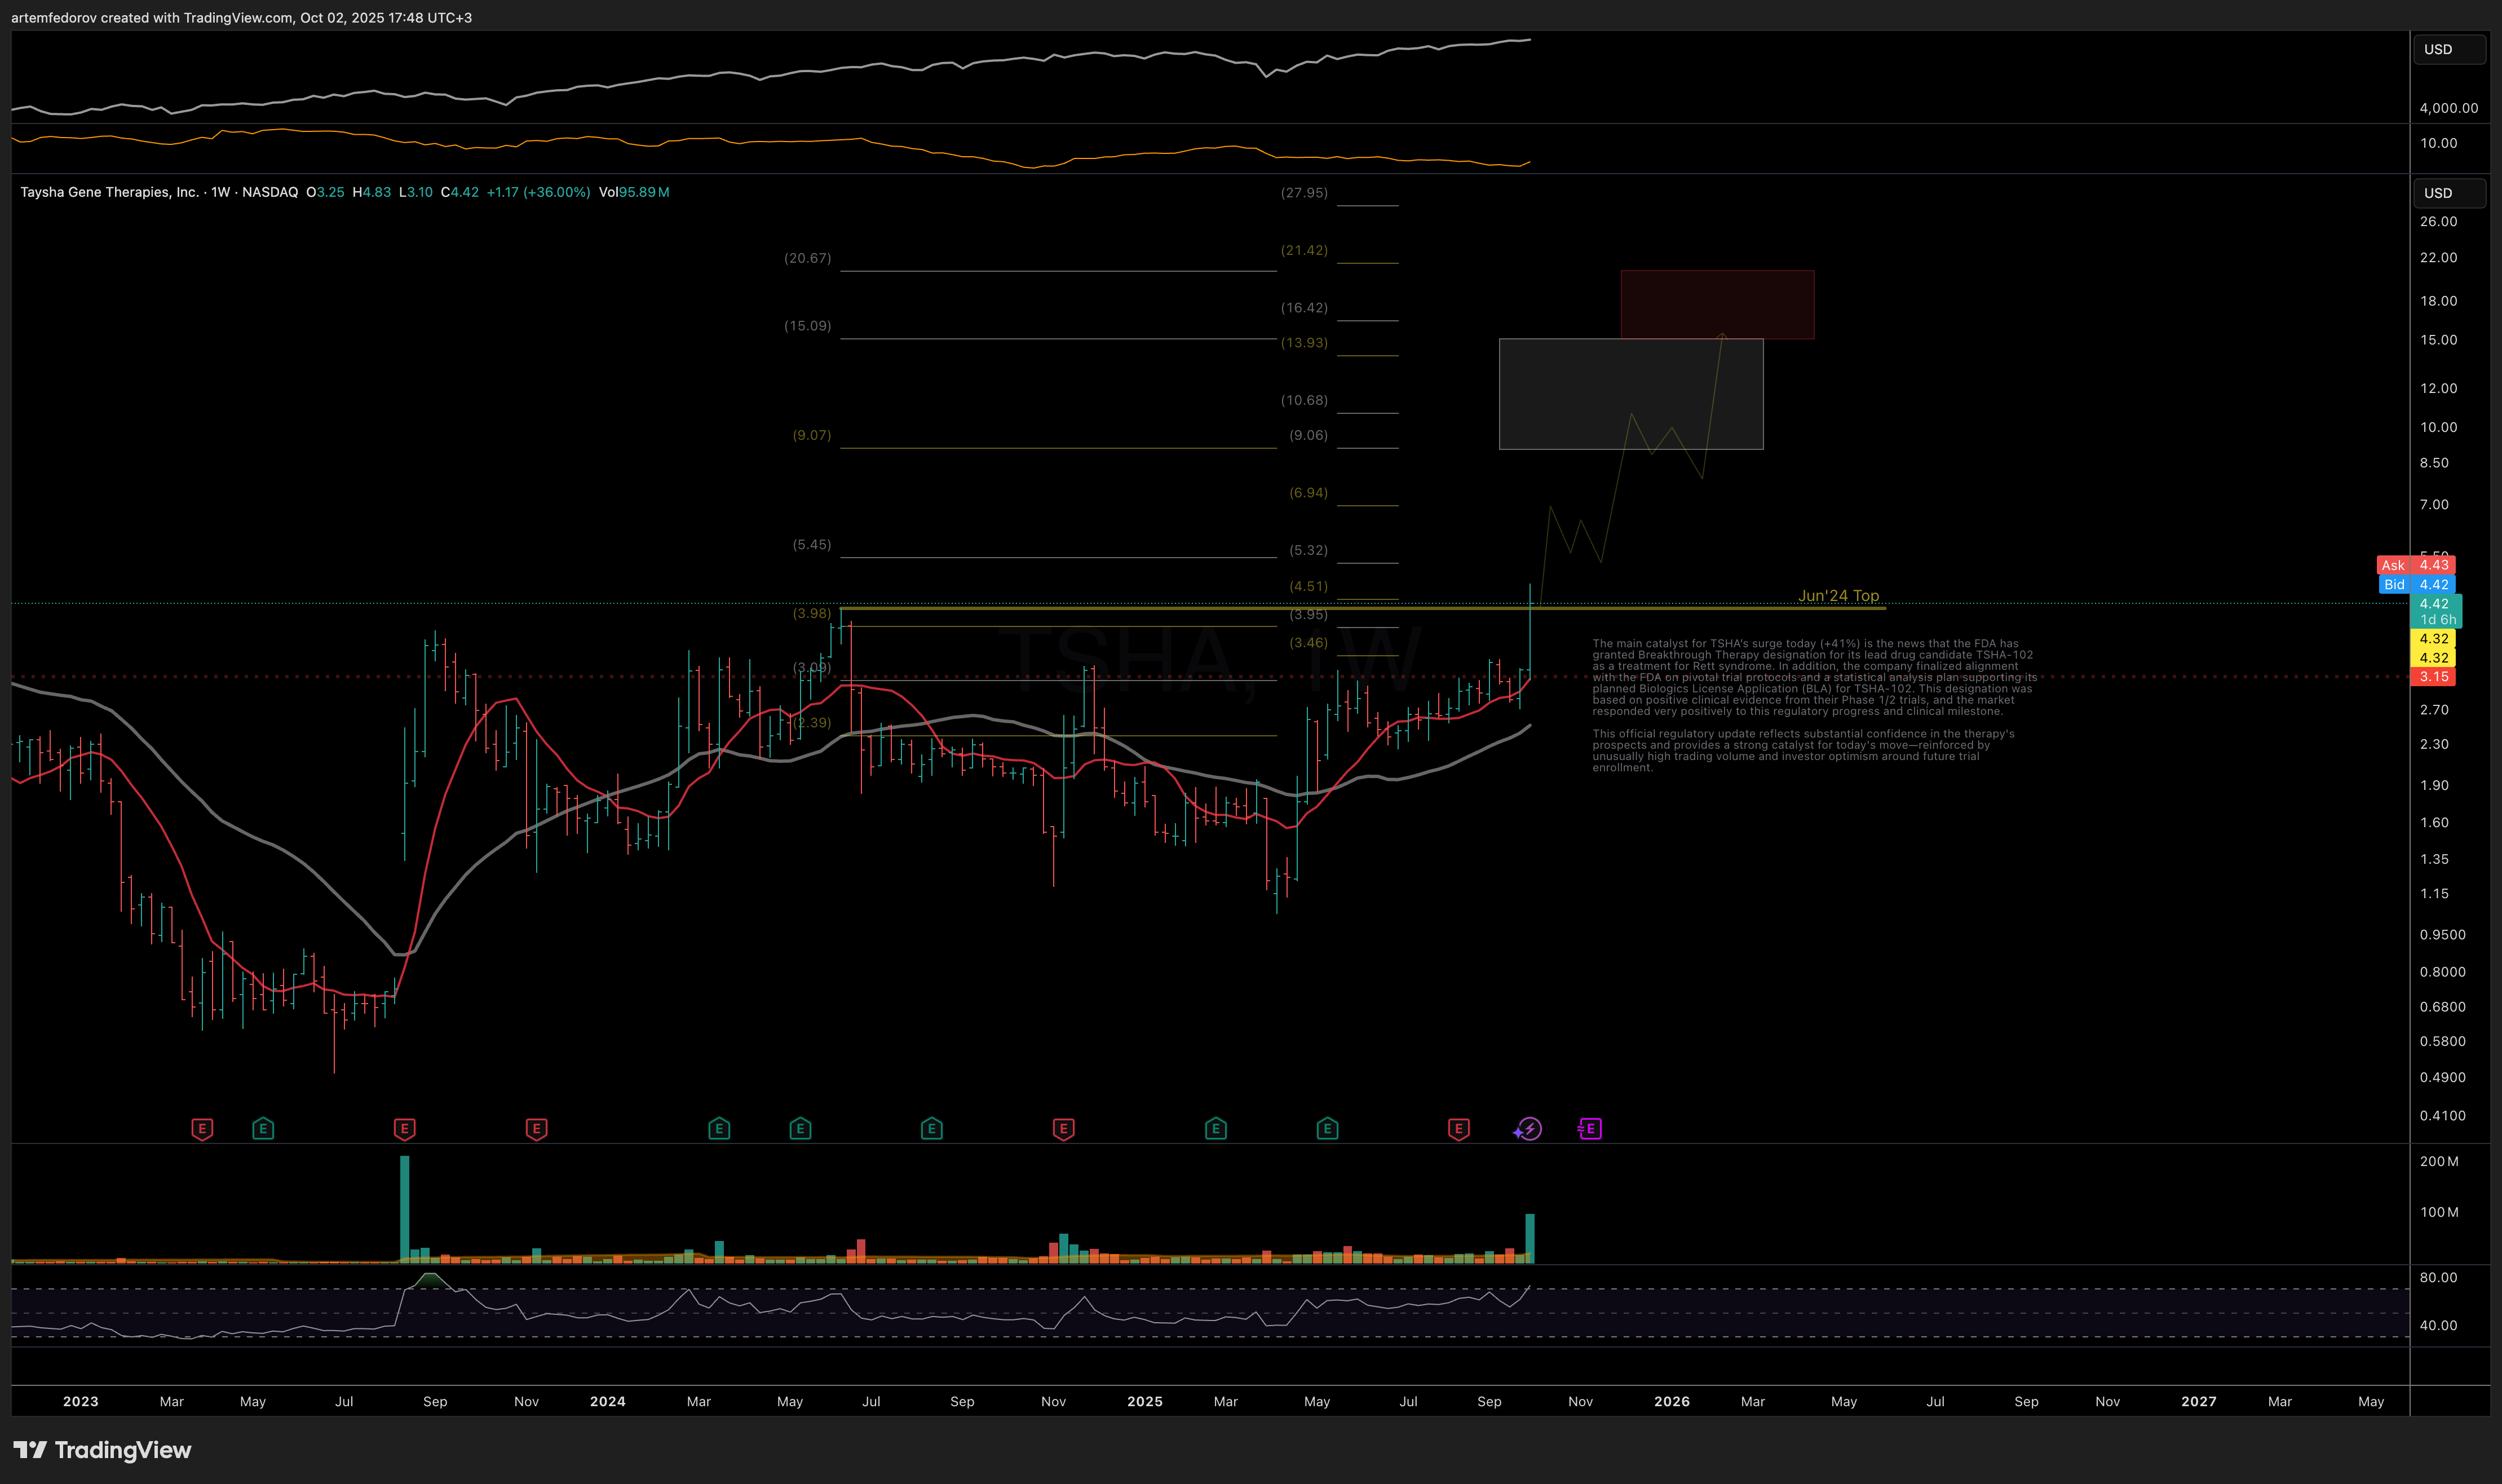2502x1484 pixels.
Task: Click the Vol 95.89M value in header
Action: point(634,192)
